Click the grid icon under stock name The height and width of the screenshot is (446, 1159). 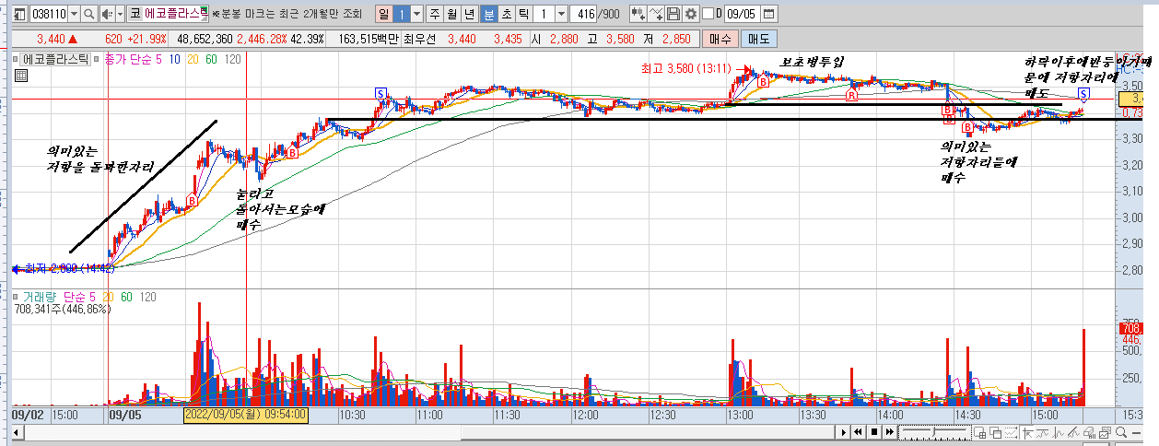pyautogui.click(x=19, y=76)
